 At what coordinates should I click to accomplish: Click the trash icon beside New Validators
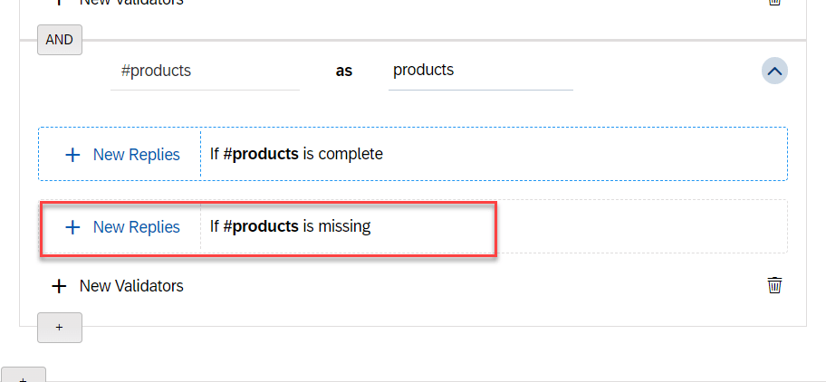[774, 286]
